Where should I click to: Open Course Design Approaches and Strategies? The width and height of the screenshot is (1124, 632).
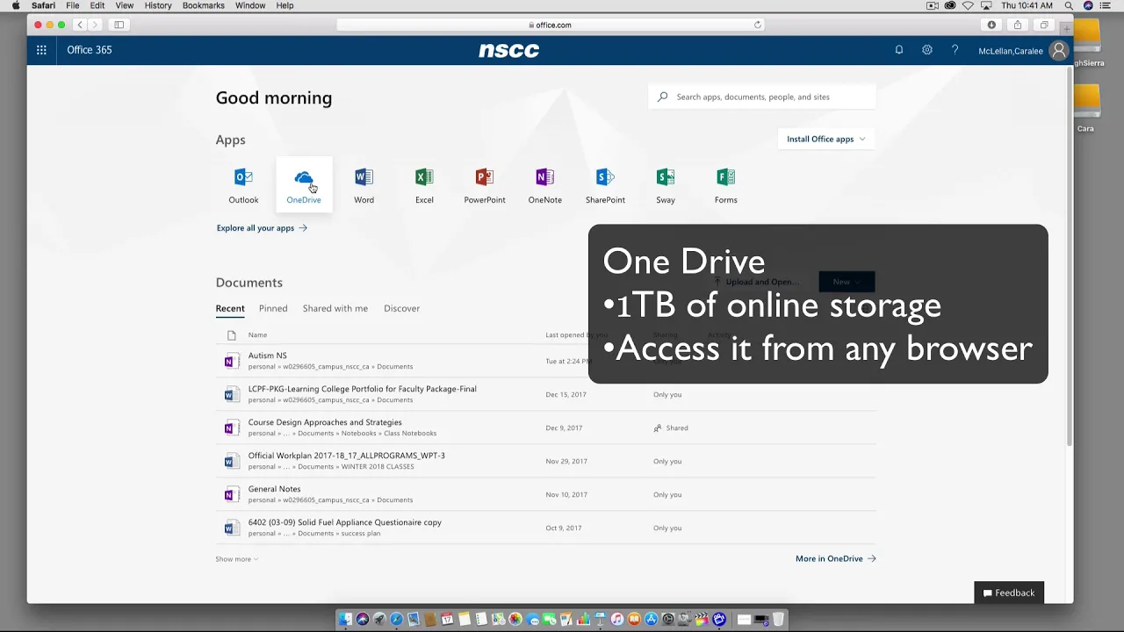325,422
